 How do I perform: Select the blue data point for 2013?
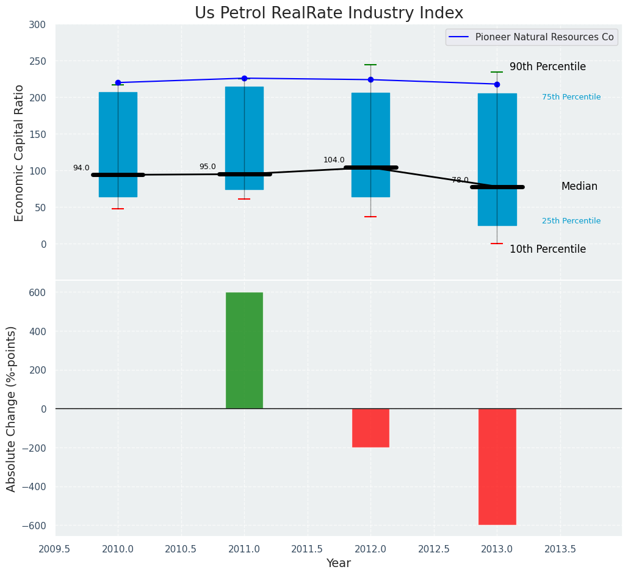click(497, 84)
